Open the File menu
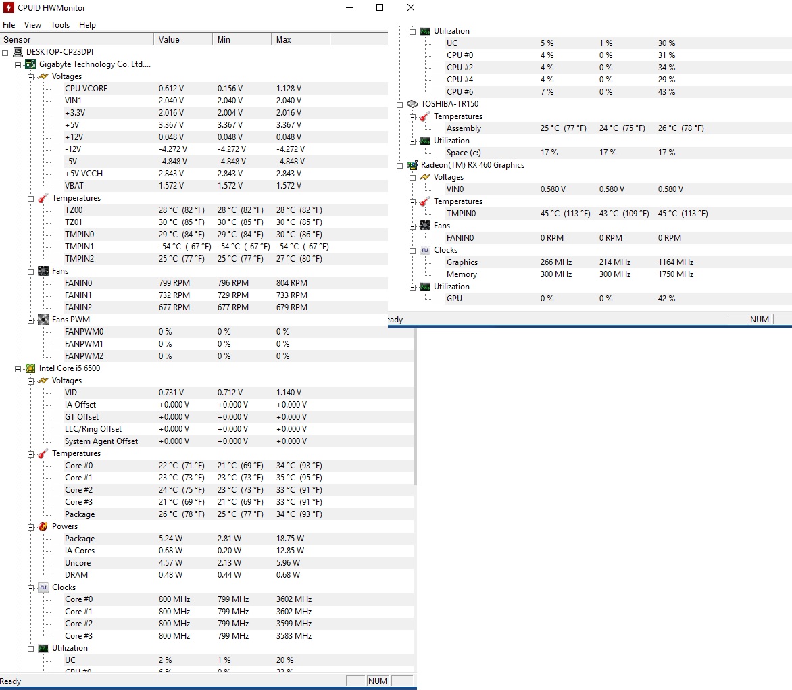 pos(9,25)
